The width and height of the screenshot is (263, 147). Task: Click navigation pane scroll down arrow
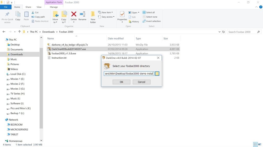41,140
